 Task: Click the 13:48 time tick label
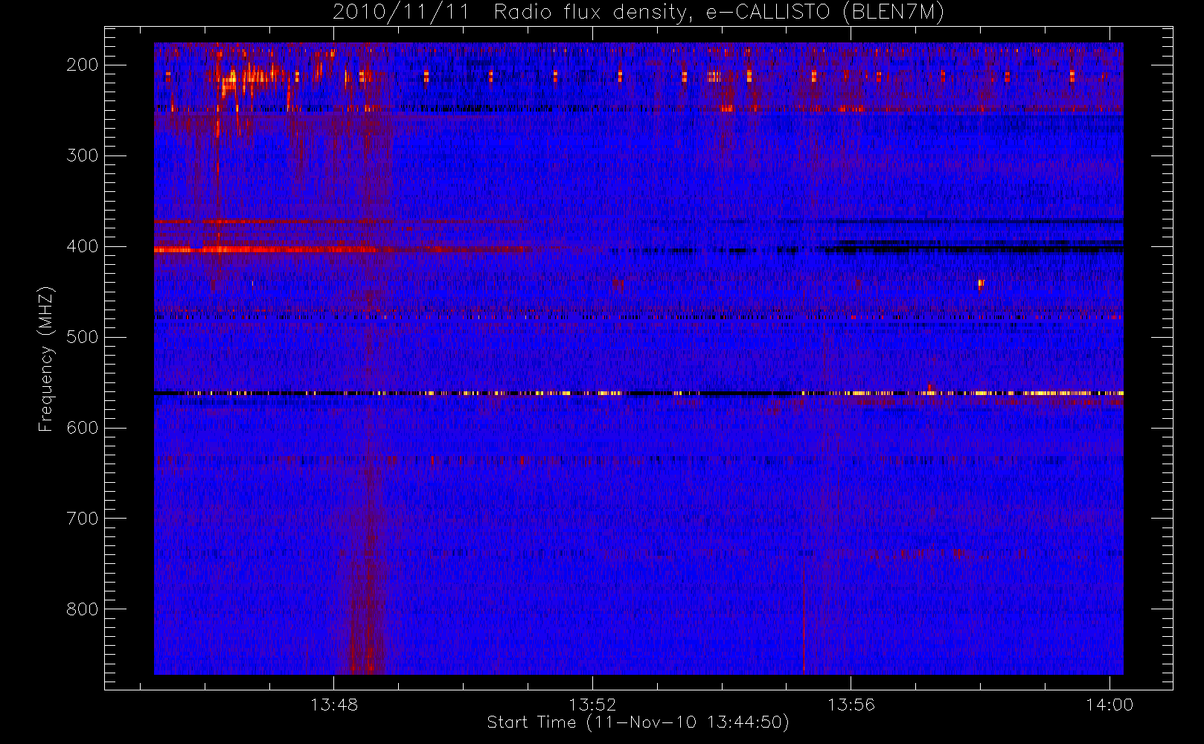click(x=334, y=705)
